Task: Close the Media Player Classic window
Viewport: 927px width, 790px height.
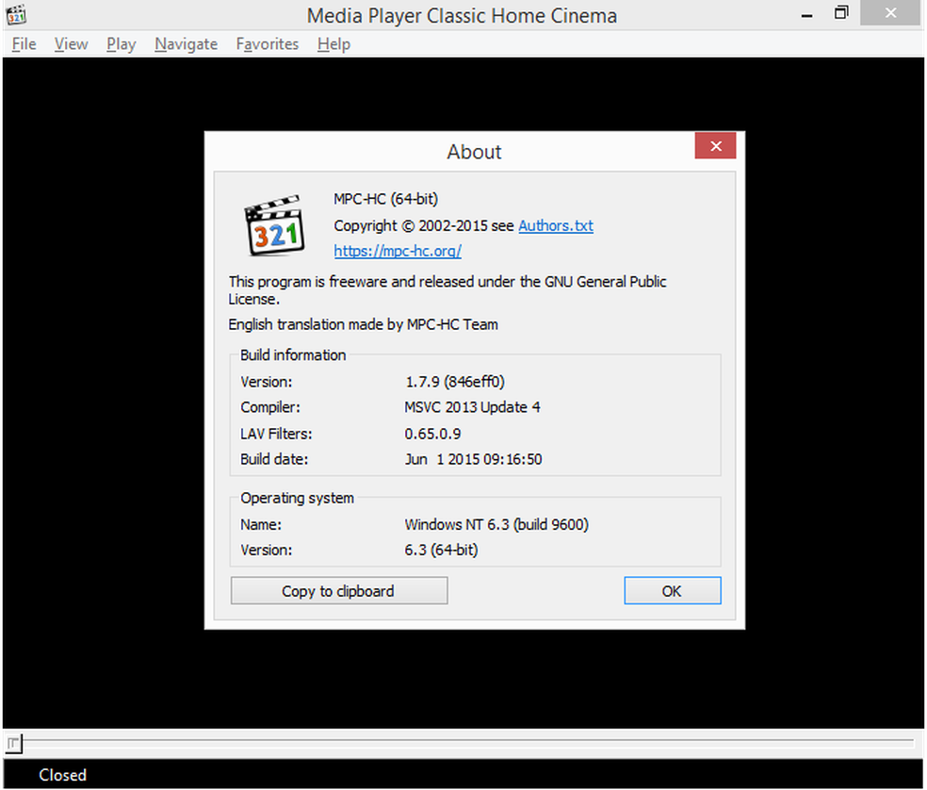Action: point(890,13)
